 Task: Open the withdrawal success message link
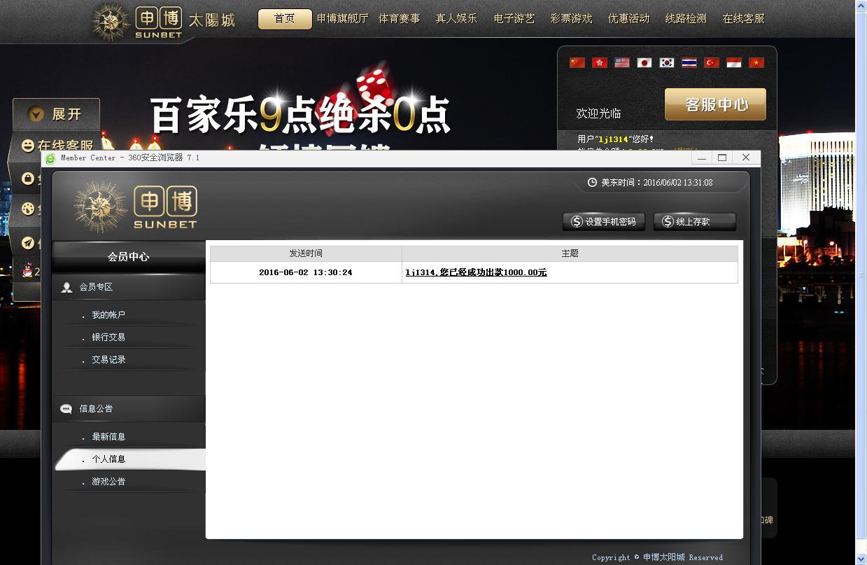[x=476, y=272]
